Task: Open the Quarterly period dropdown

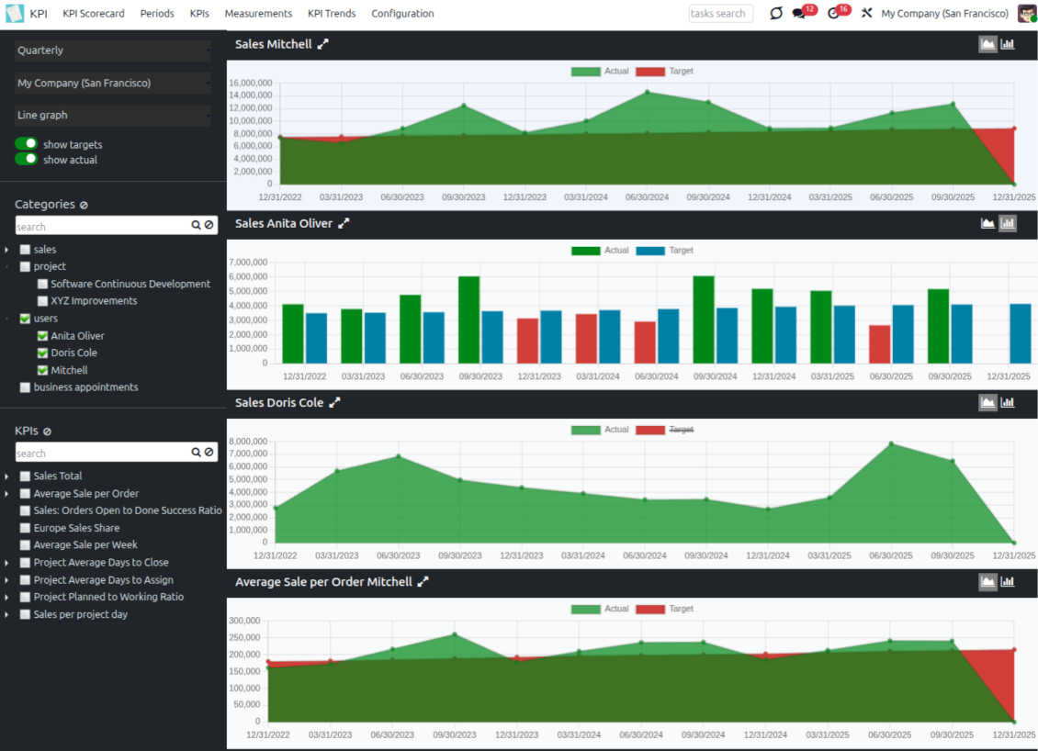Action: [112, 50]
